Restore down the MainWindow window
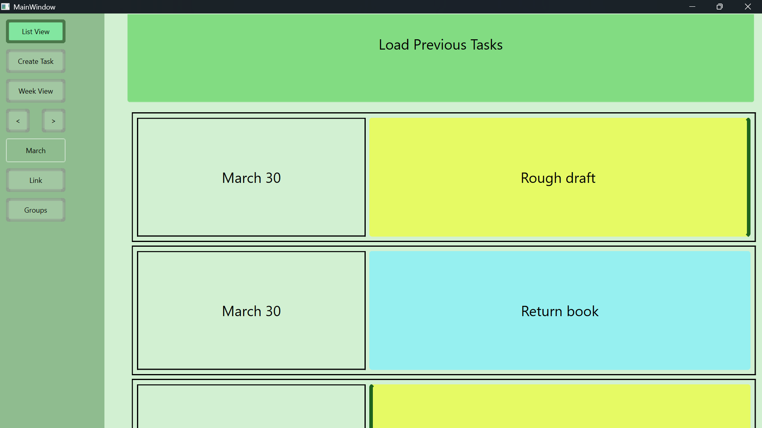Screen dimensions: 762x428 pos(720,7)
